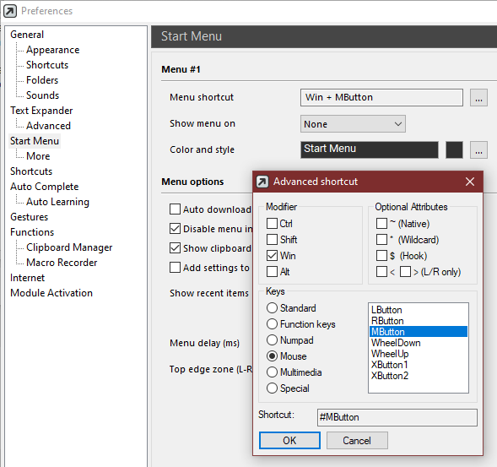Toggle the ~ (Native) attribute checkbox
This screenshot has height=467, width=497.
[x=381, y=223]
